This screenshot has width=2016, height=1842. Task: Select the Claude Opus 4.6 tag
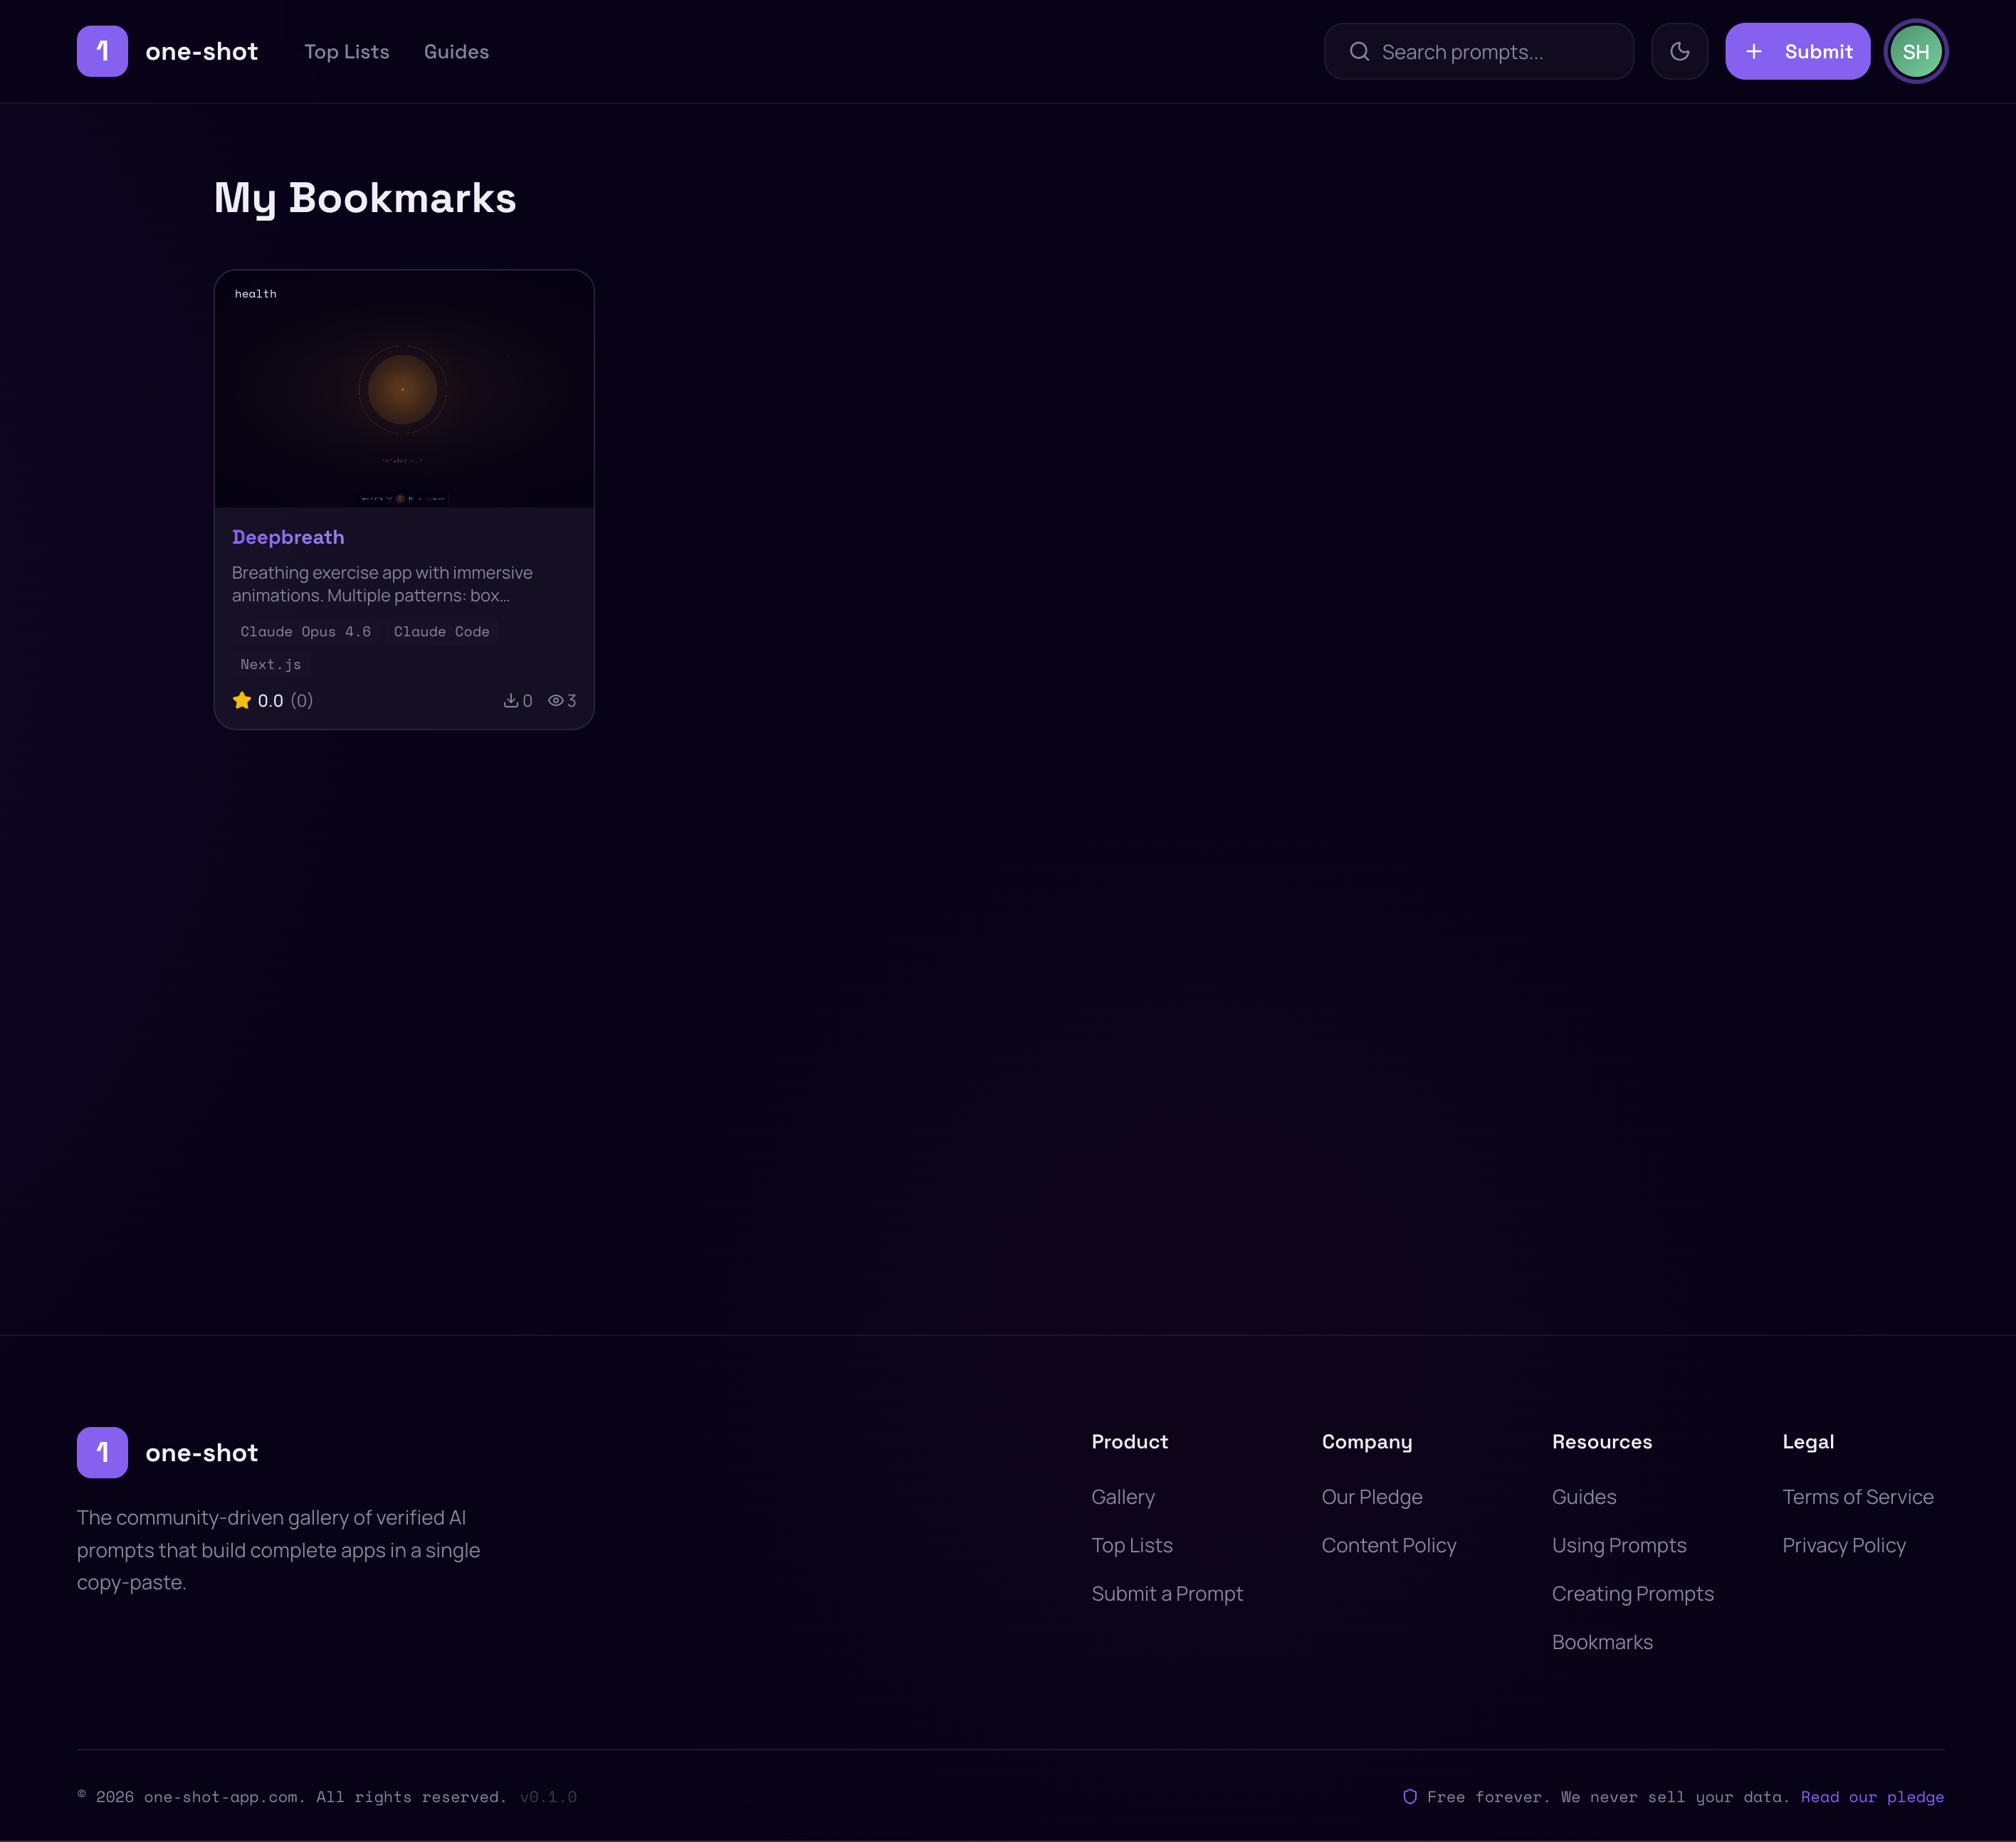(305, 631)
